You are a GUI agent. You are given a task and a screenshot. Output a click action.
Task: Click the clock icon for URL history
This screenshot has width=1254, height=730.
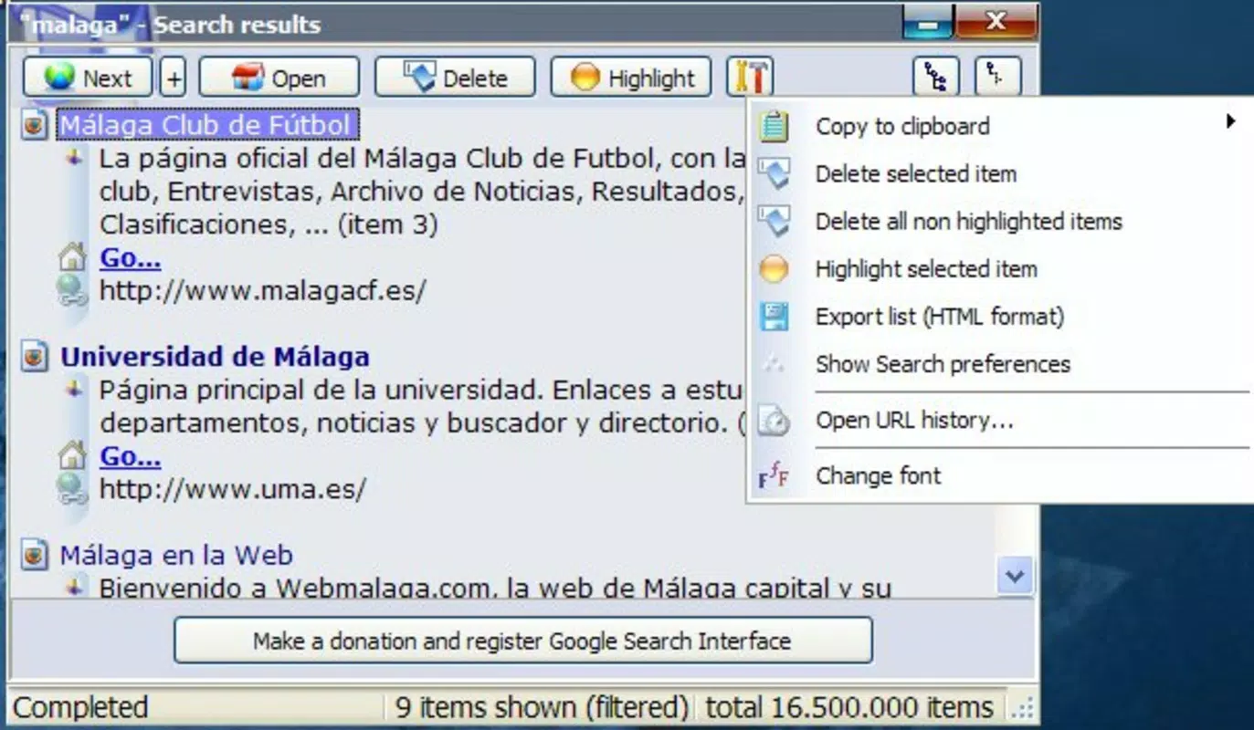[x=774, y=421]
